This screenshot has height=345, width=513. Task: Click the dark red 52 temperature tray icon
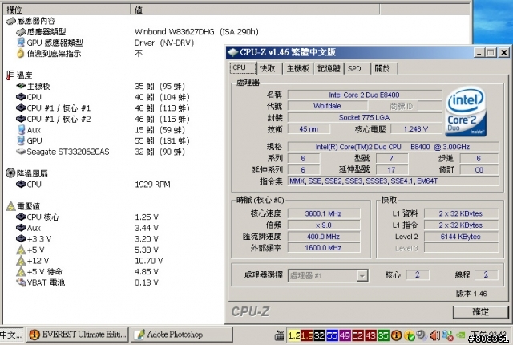[x=357, y=335]
